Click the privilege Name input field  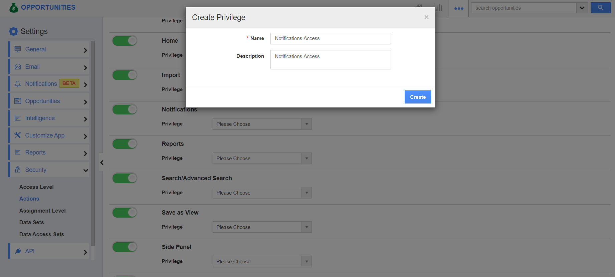point(330,38)
